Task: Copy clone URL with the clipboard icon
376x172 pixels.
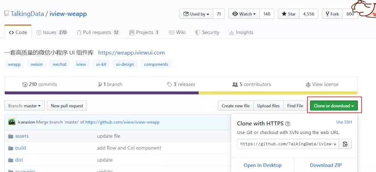Action: [x=345, y=144]
